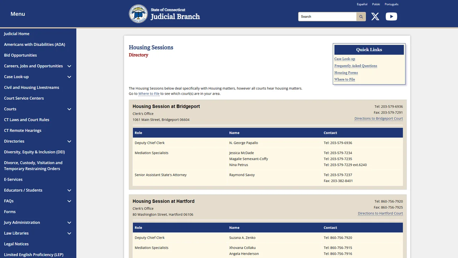The width and height of the screenshot is (458, 258).
Task: Open Directions to Hartford Court
Action: (380, 214)
